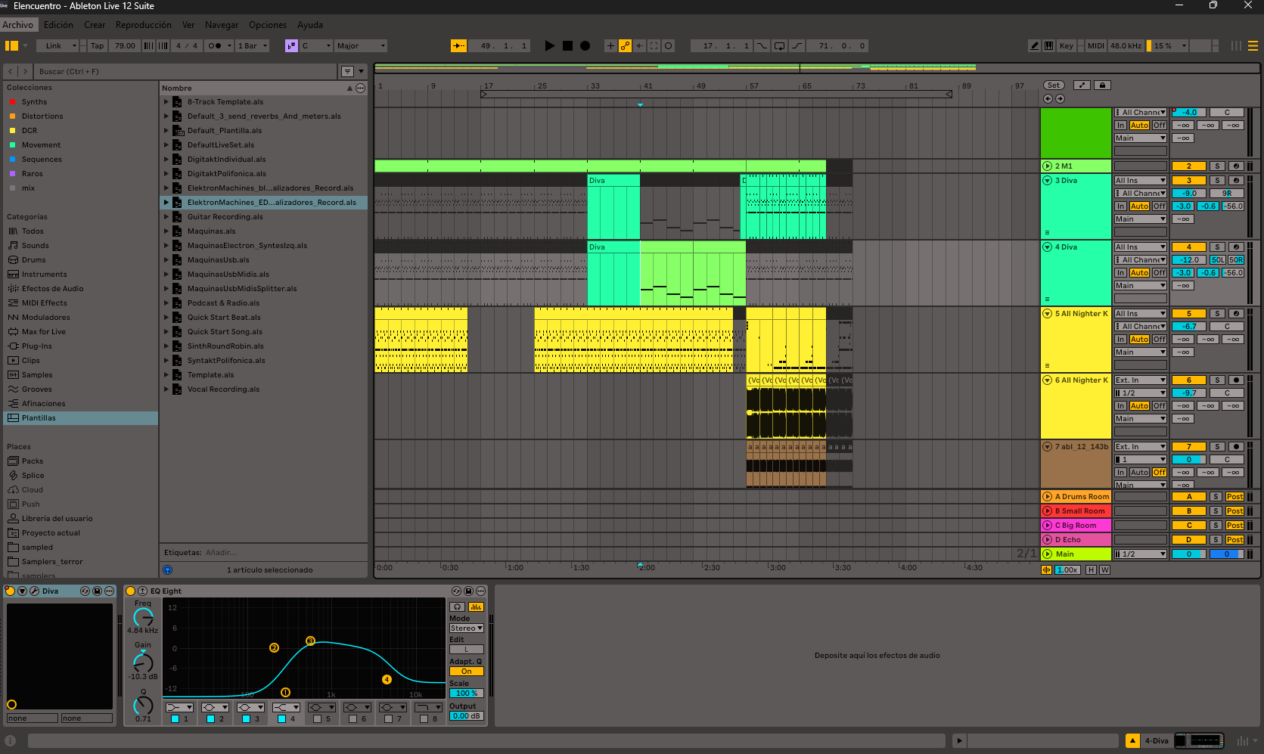Toggle the browser show/hide icon
This screenshot has width=1264, height=754.
(x=11, y=46)
